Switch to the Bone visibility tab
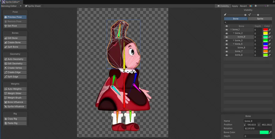 point(236,19)
